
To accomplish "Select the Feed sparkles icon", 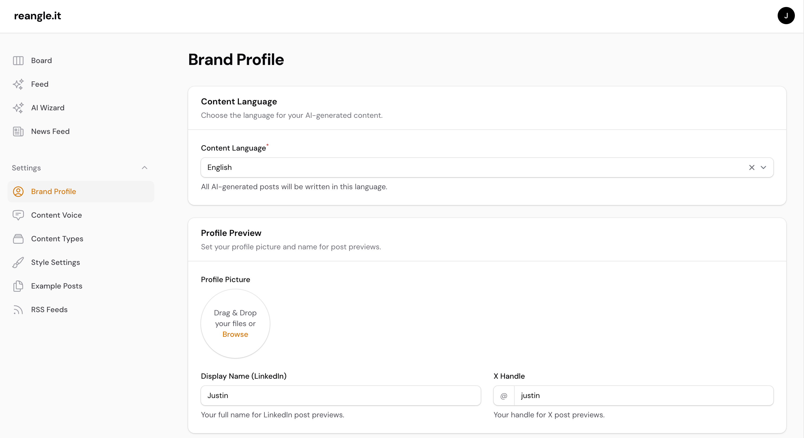I will coord(18,84).
